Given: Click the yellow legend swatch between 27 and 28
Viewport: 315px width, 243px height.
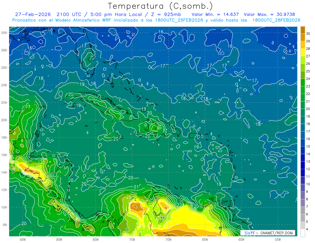Looking at the screenshot, I should point(303,52).
